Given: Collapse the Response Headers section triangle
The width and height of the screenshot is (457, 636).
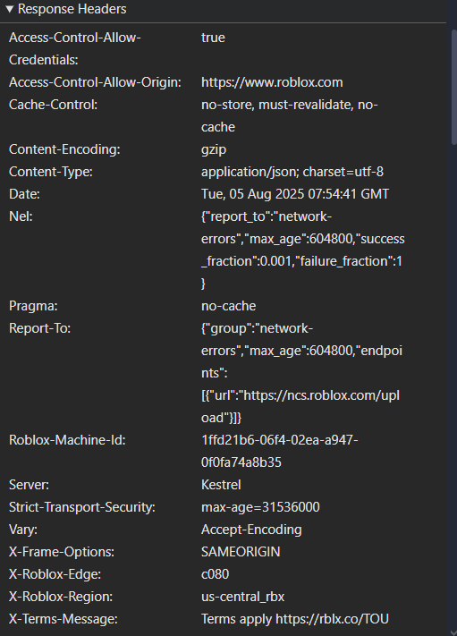Looking at the screenshot, I should click(x=10, y=9).
